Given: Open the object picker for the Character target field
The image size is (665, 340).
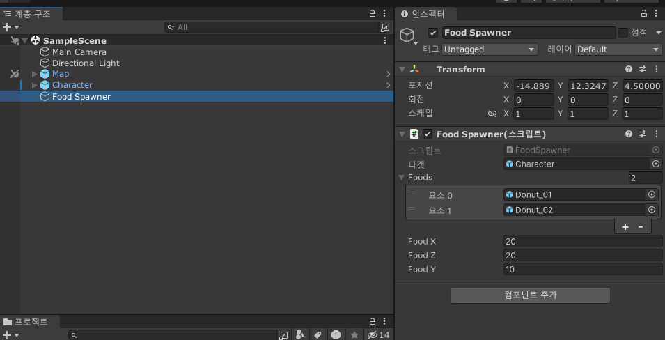Looking at the screenshot, I should [x=656, y=164].
